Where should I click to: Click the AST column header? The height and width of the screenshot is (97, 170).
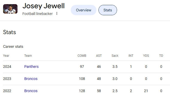point(99,56)
